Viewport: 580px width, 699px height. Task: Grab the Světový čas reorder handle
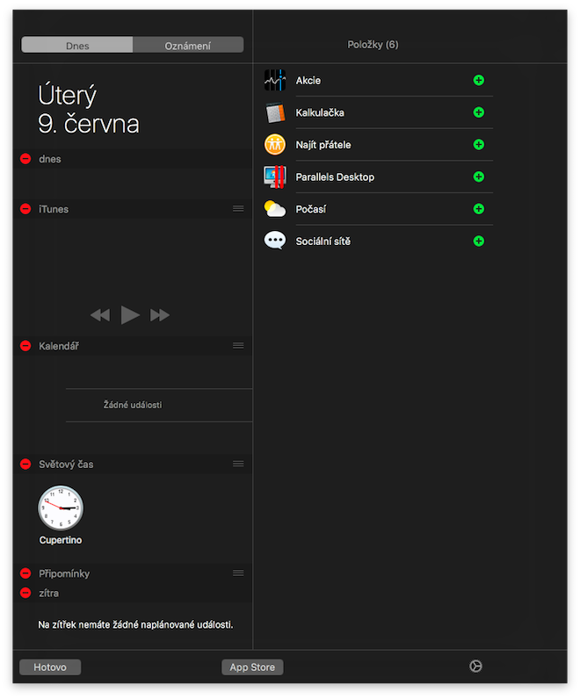(x=238, y=464)
